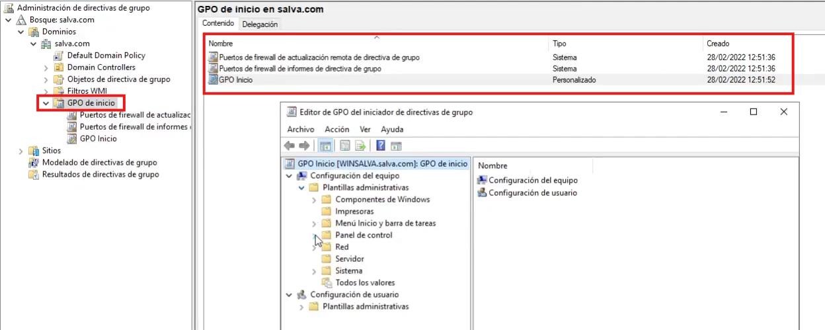Switch to the Delegación tab

(260, 24)
